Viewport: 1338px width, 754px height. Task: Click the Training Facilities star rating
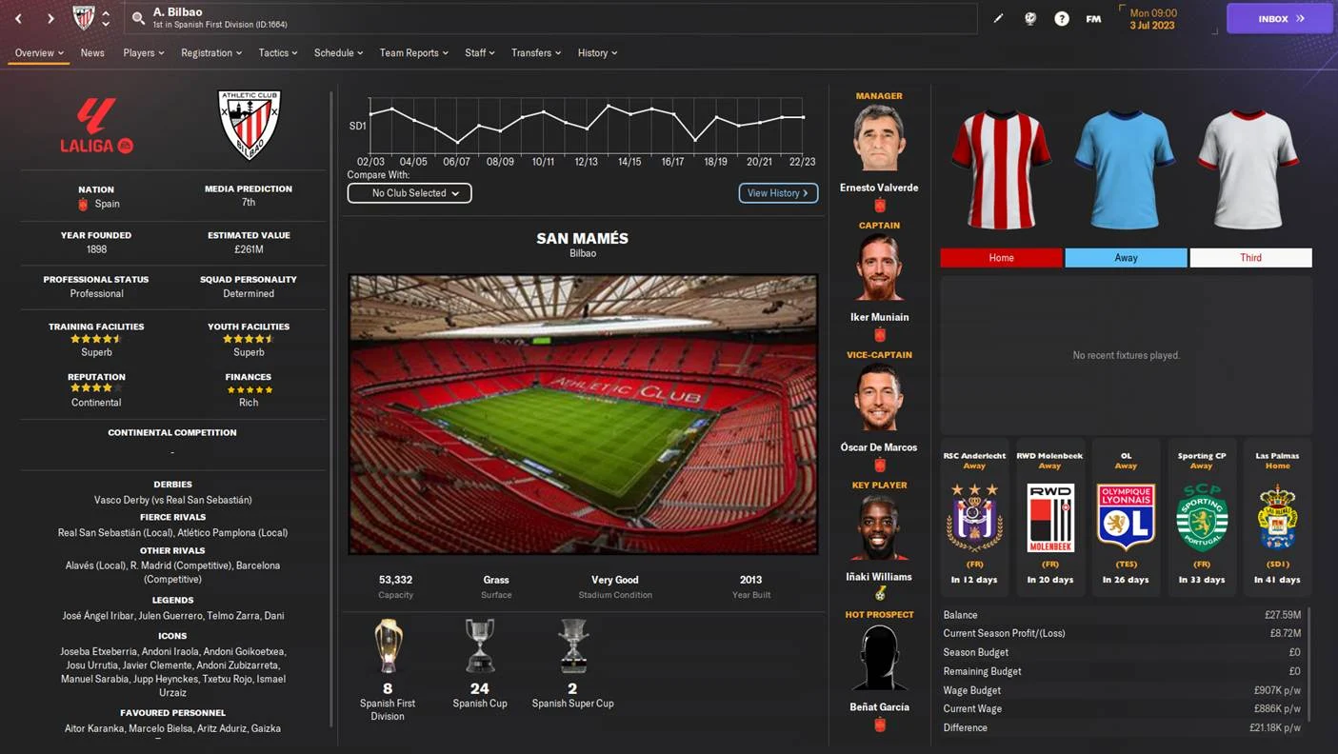[96, 339]
